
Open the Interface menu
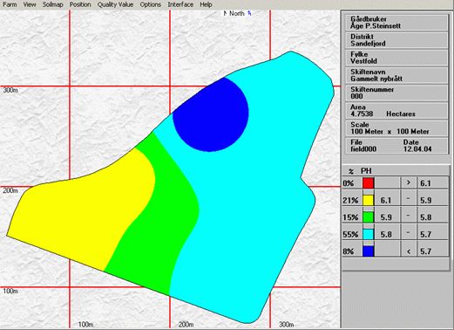coord(180,4)
